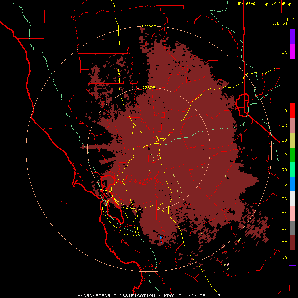Click the DS legend label
This screenshot has height=298, width=298.
284,199
